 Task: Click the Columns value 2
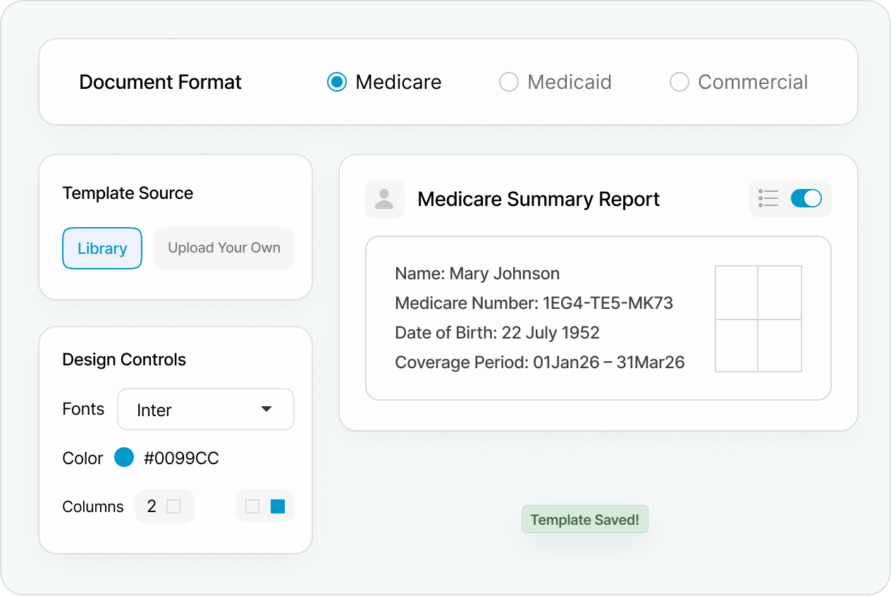(x=152, y=506)
